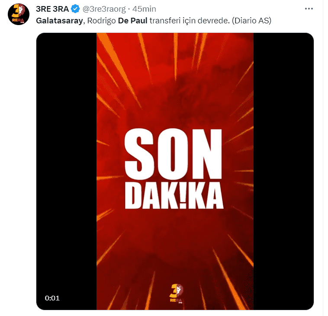The width and height of the screenshot is (328, 316).
Task: Click the 3RE 3RA profile avatar
Action: pos(18,15)
